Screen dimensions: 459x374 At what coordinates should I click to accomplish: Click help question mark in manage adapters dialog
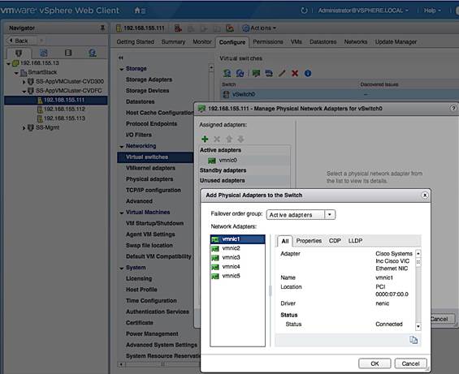pyautogui.click(x=453, y=108)
